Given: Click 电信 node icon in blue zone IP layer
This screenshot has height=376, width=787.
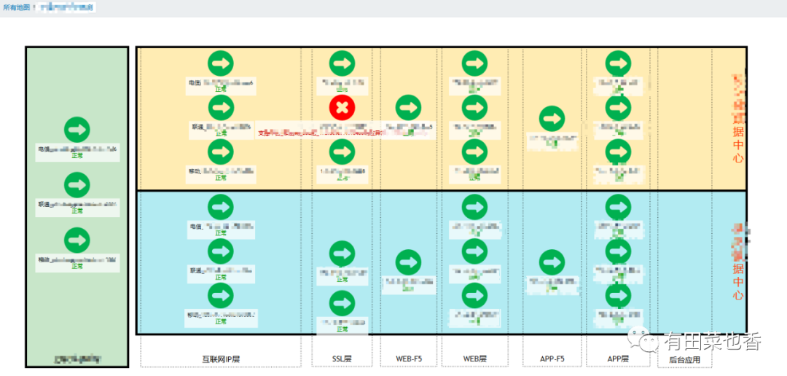Looking at the screenshot, I should pyautogui.click(x=221, y=208).
